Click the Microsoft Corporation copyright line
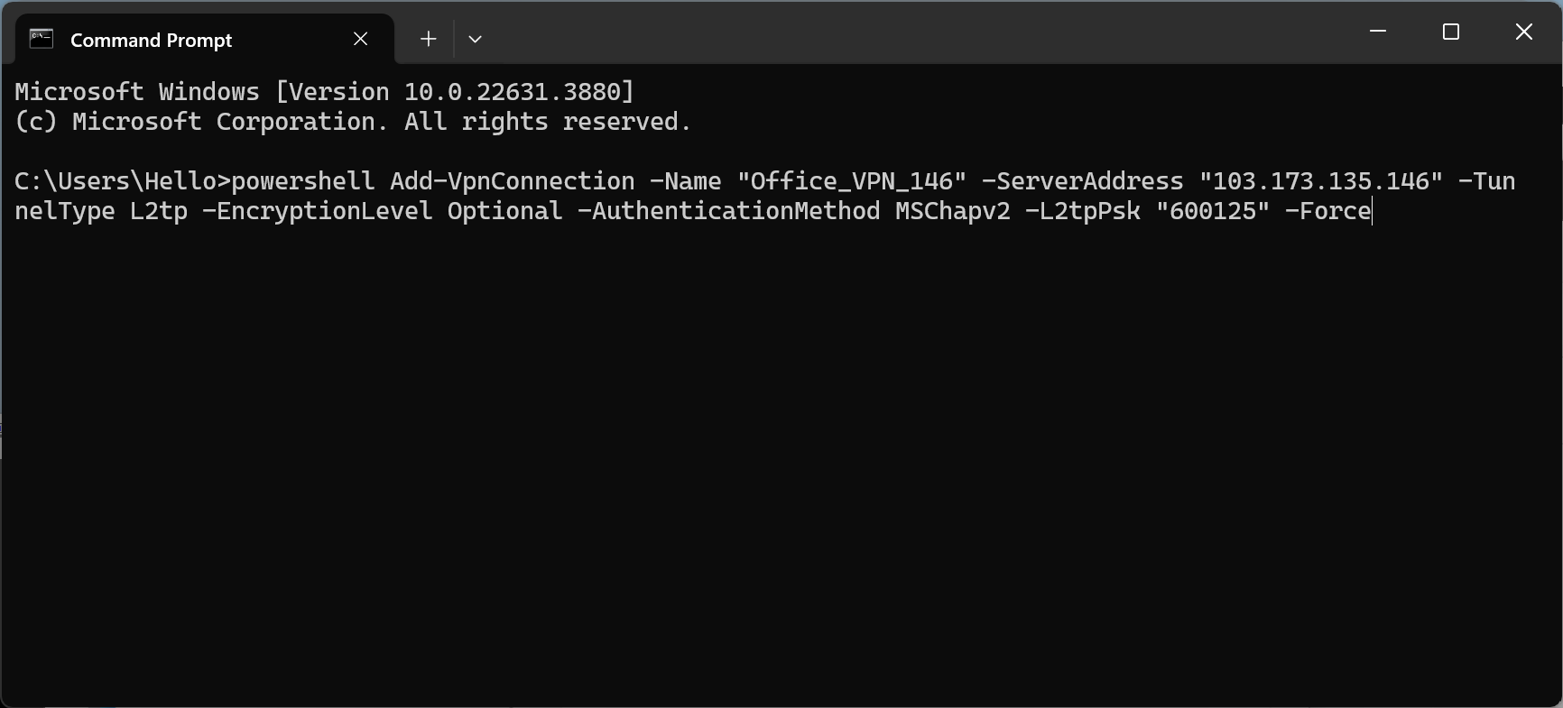 [352, 121]
